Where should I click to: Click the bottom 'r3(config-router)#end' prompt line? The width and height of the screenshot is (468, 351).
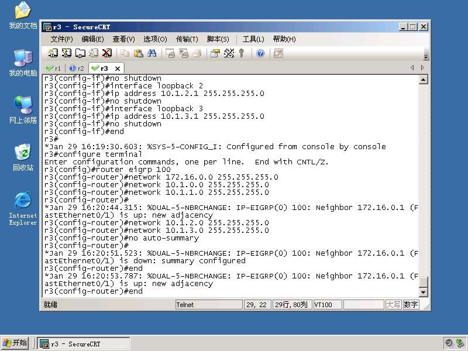coord(94,291)
